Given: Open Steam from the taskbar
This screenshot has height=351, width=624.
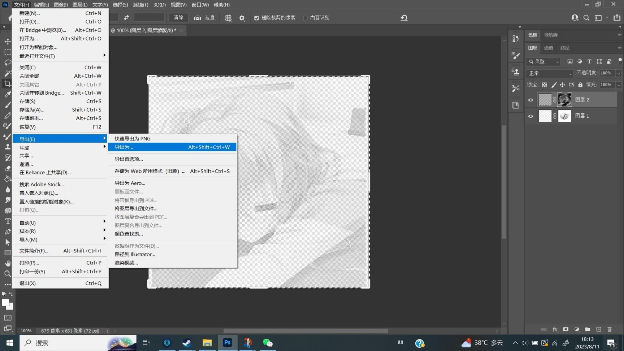Looking at the screenshot, I should tap(187, 343).
